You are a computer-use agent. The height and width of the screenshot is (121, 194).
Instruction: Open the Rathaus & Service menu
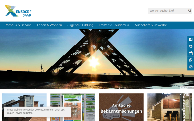[x=18, y=25]
